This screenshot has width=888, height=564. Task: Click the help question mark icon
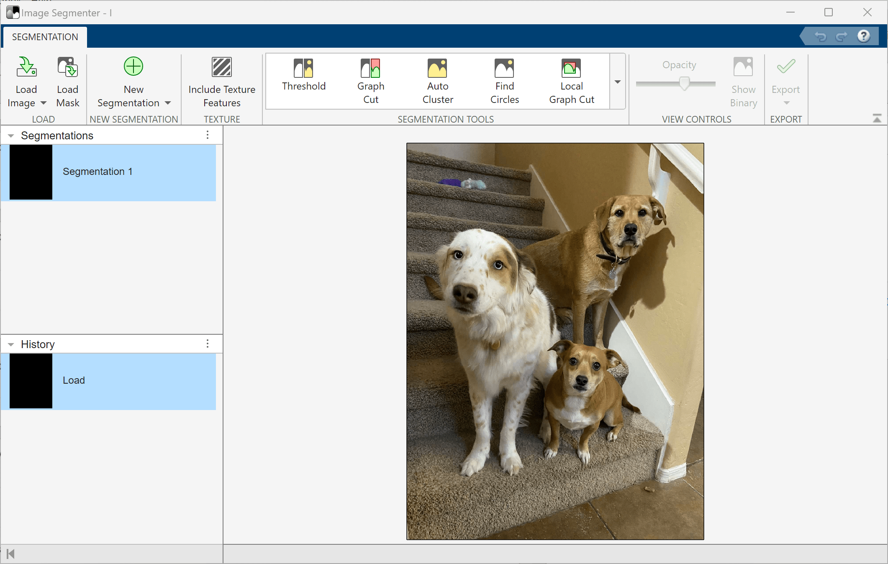pos(863,36)
